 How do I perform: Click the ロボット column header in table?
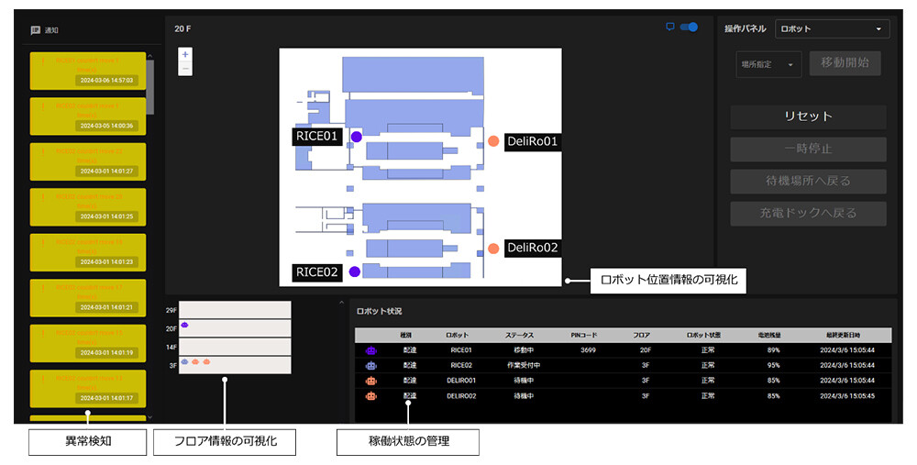tap(457, 335)
